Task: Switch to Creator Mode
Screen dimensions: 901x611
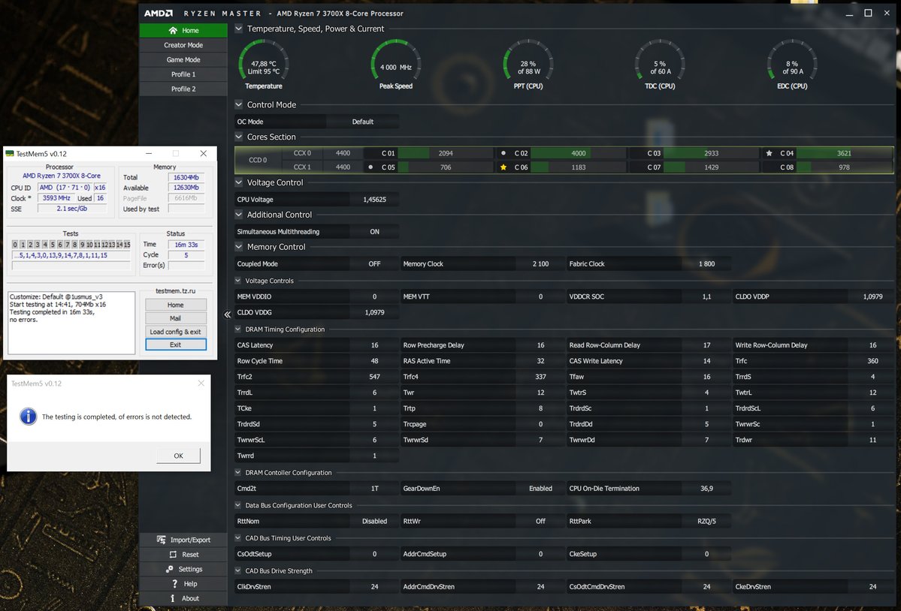Action: tap(183, 45)
